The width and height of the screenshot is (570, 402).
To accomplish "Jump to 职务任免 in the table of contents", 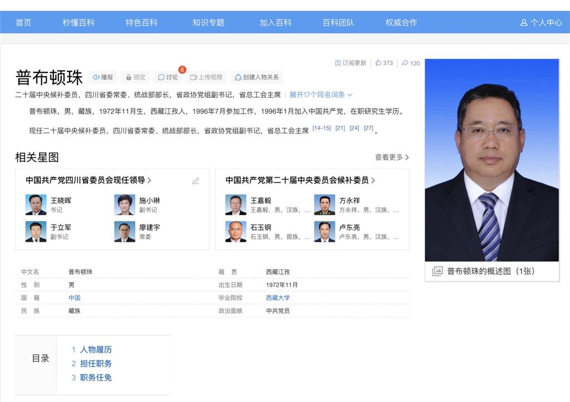I will [96, 378].
